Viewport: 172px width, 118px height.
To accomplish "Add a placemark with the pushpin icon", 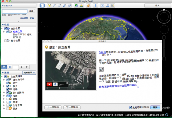I will coord(49,5).
